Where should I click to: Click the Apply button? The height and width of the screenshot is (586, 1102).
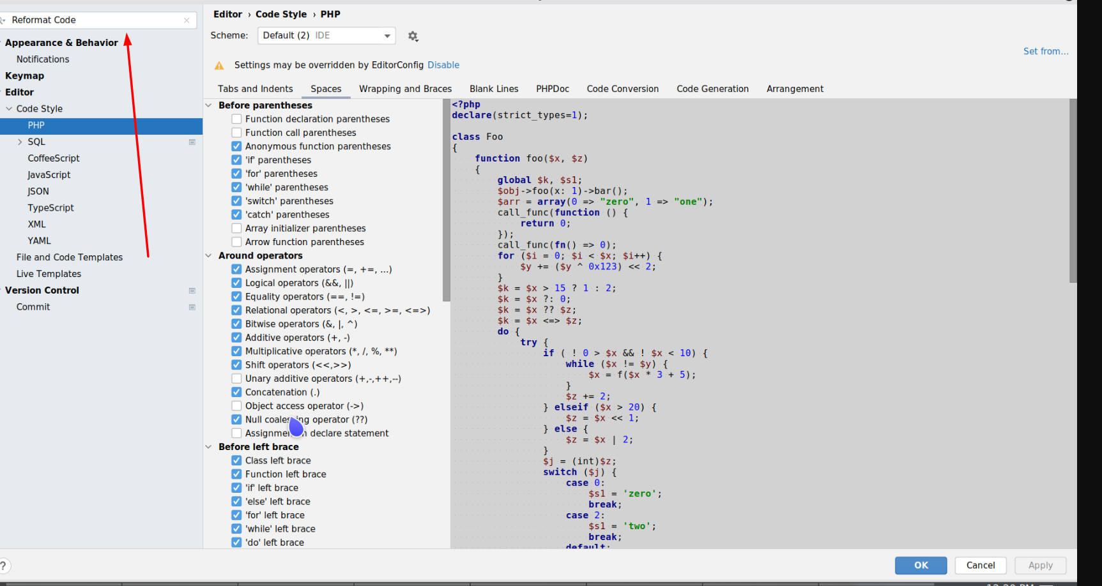[1041, 566]
